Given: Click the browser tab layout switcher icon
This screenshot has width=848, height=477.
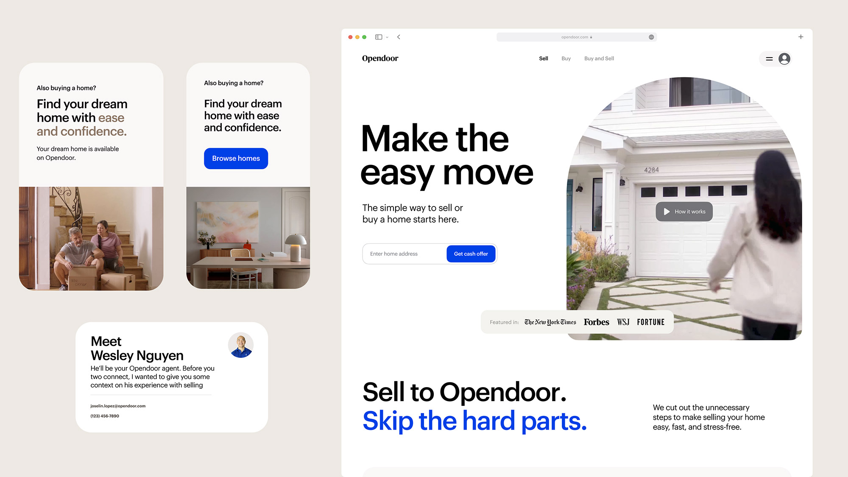Looking at the screenshot, I should click(378, 37).
